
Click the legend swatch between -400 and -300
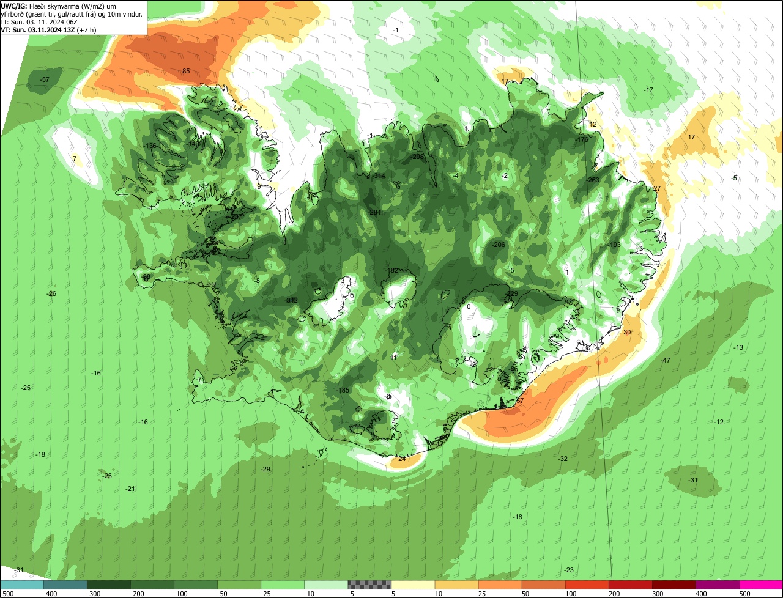coord(65,585)
